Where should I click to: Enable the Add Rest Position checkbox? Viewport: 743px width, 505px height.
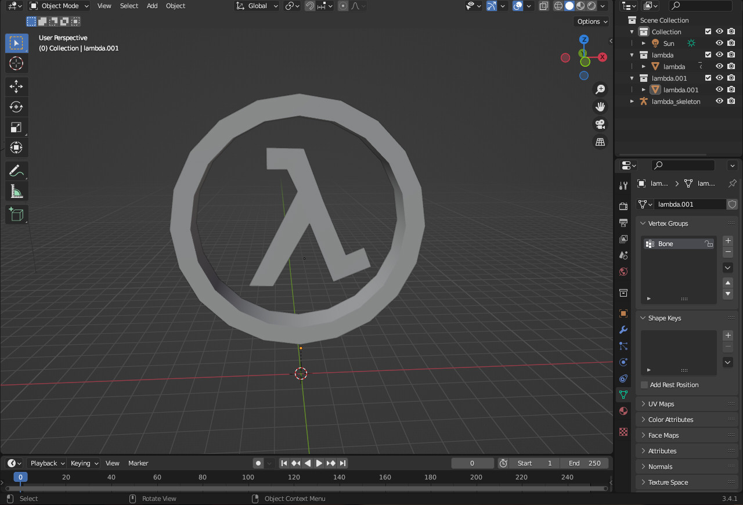coord(644,384)
